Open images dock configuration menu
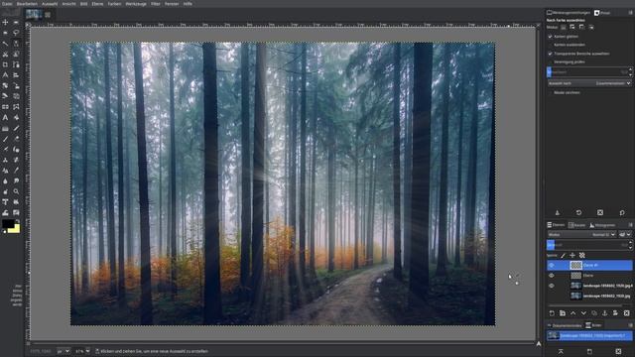 [630, 325]
